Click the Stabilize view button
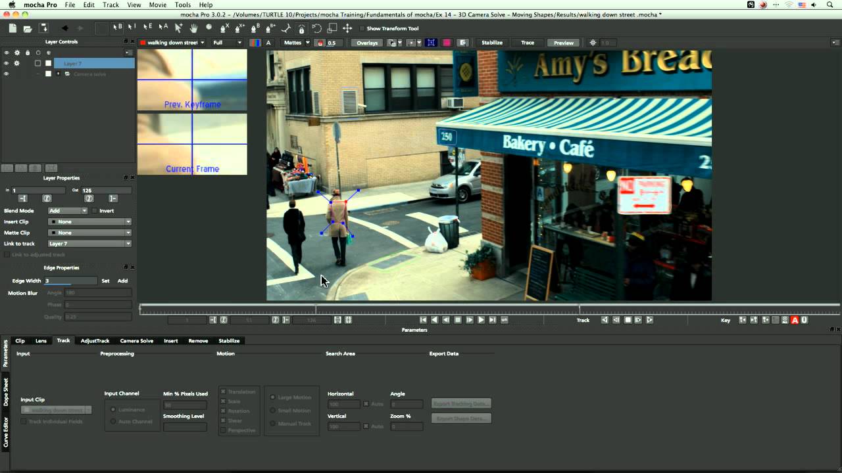Viewport: 842px width, 473px height. [492, 43]
